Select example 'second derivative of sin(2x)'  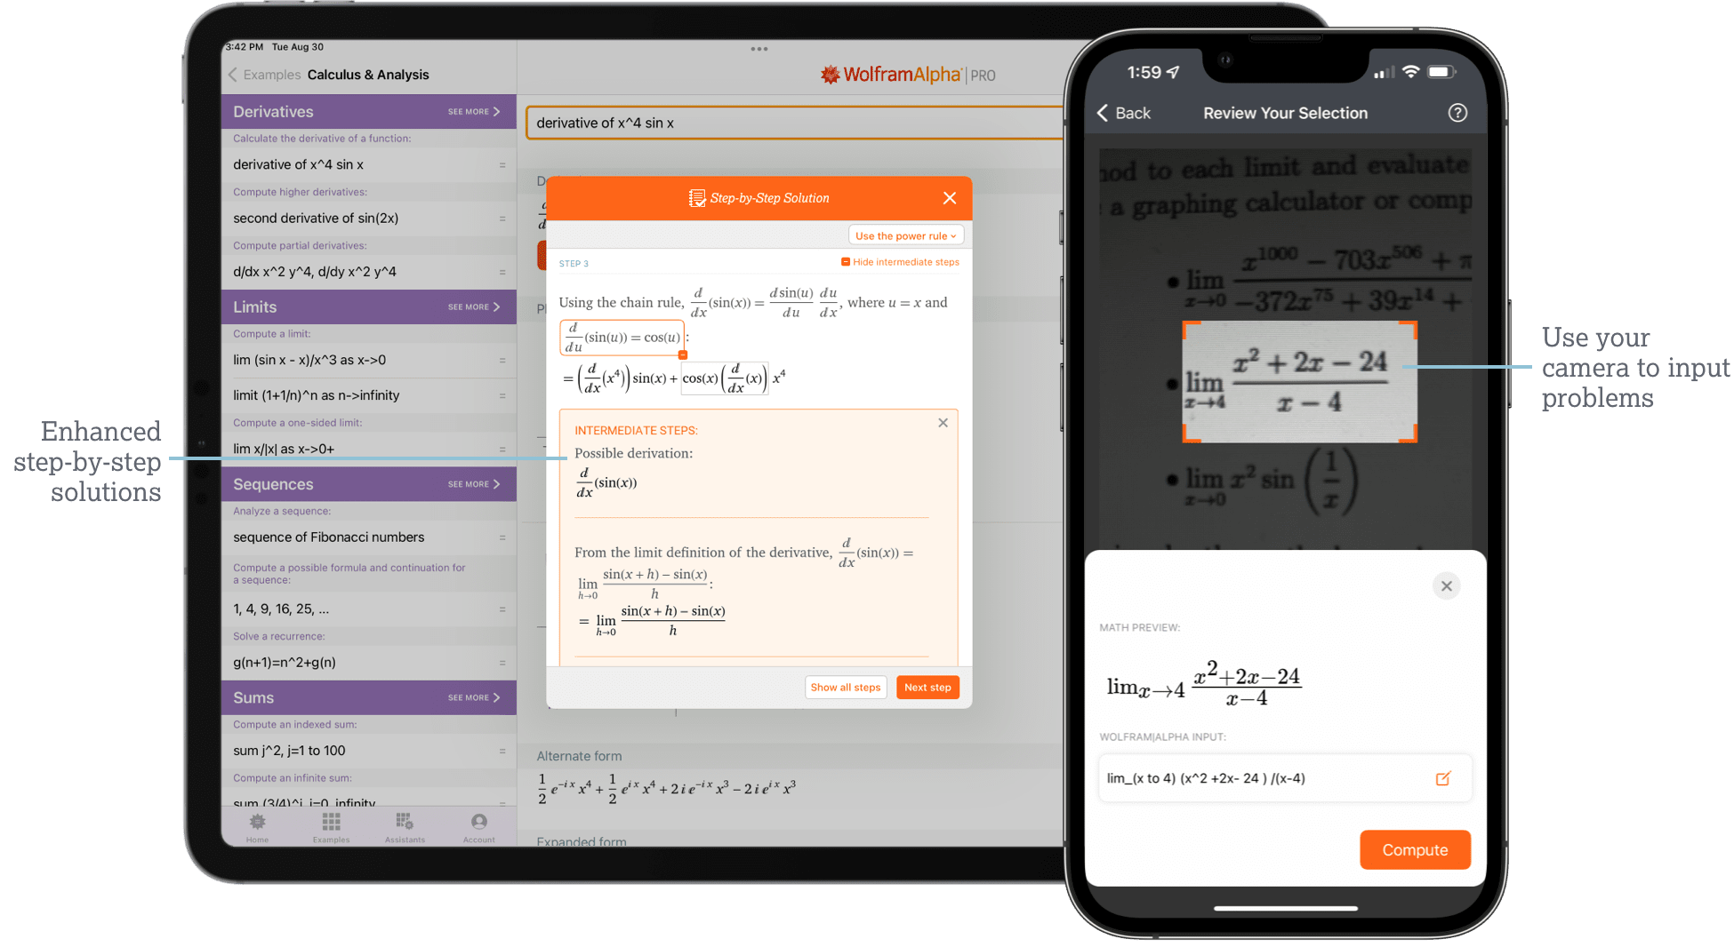(x=368, y=219)
